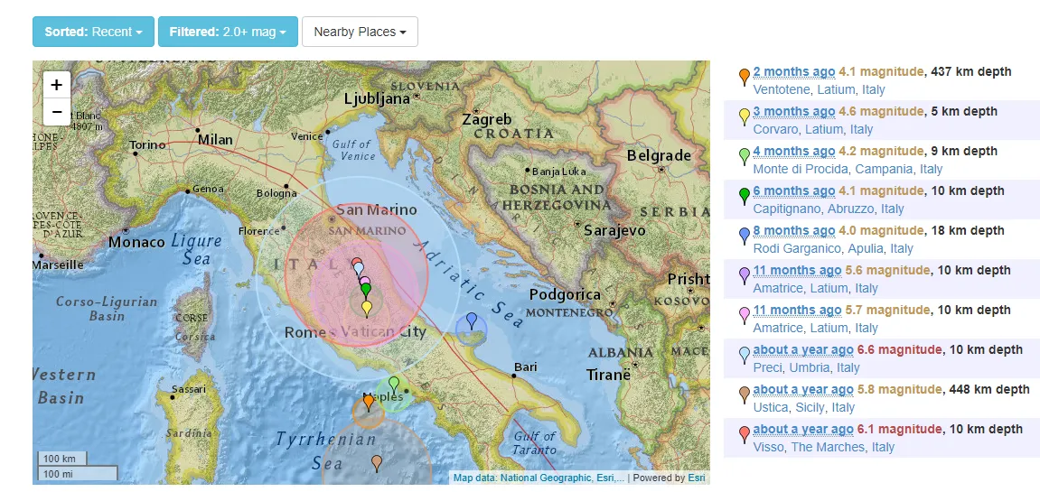Click the Campania region link

point(884,169)
